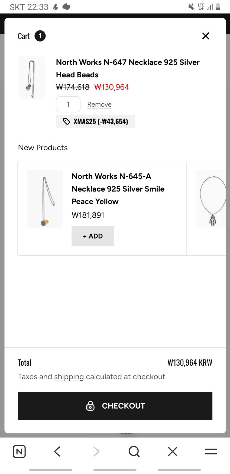Open N-647 Necklace product thumbnail
This screenshot has width=230, height=474.
[31, 78]
